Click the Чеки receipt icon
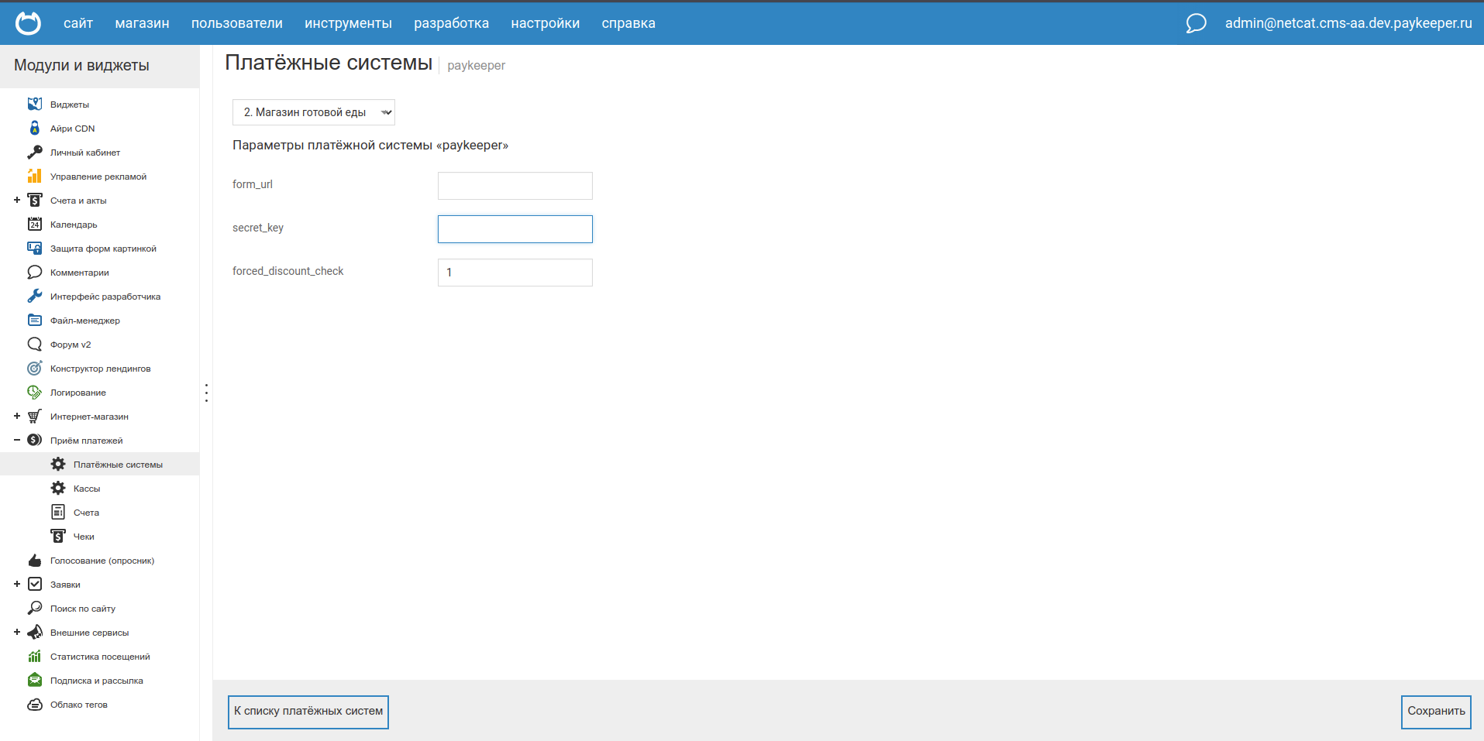Screen dimensions: 1484x741 tap(58, 536)
